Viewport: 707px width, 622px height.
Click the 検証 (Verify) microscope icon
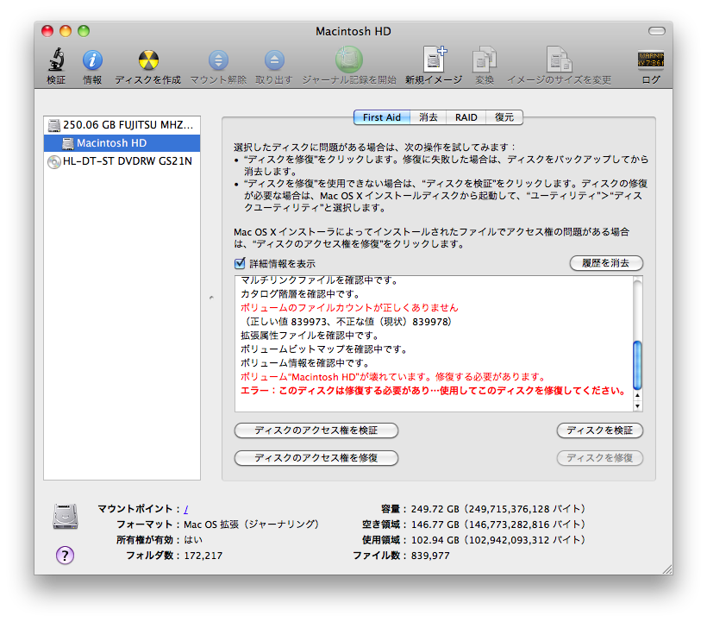point(56,60)
